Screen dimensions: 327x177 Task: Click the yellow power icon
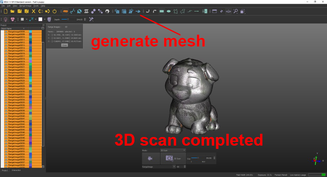coord(54,11)
